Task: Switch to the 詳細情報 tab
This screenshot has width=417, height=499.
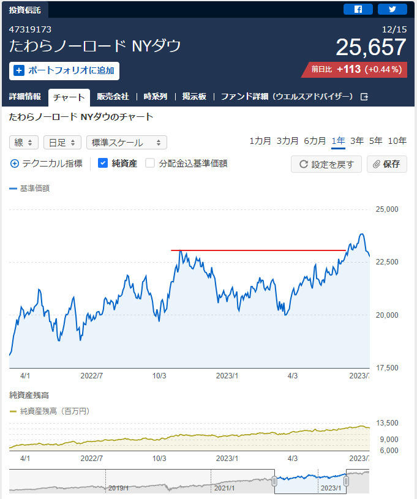Action: (25, 97)
